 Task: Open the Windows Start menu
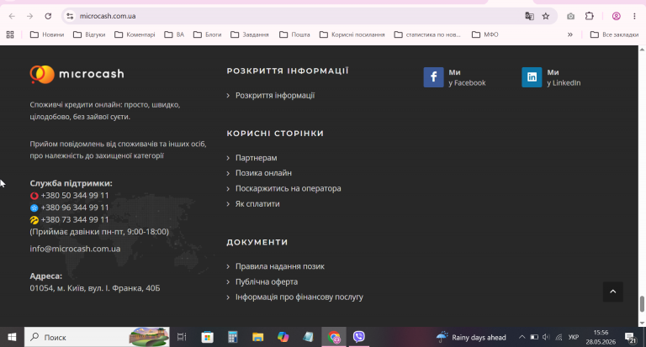coord(12,337)
